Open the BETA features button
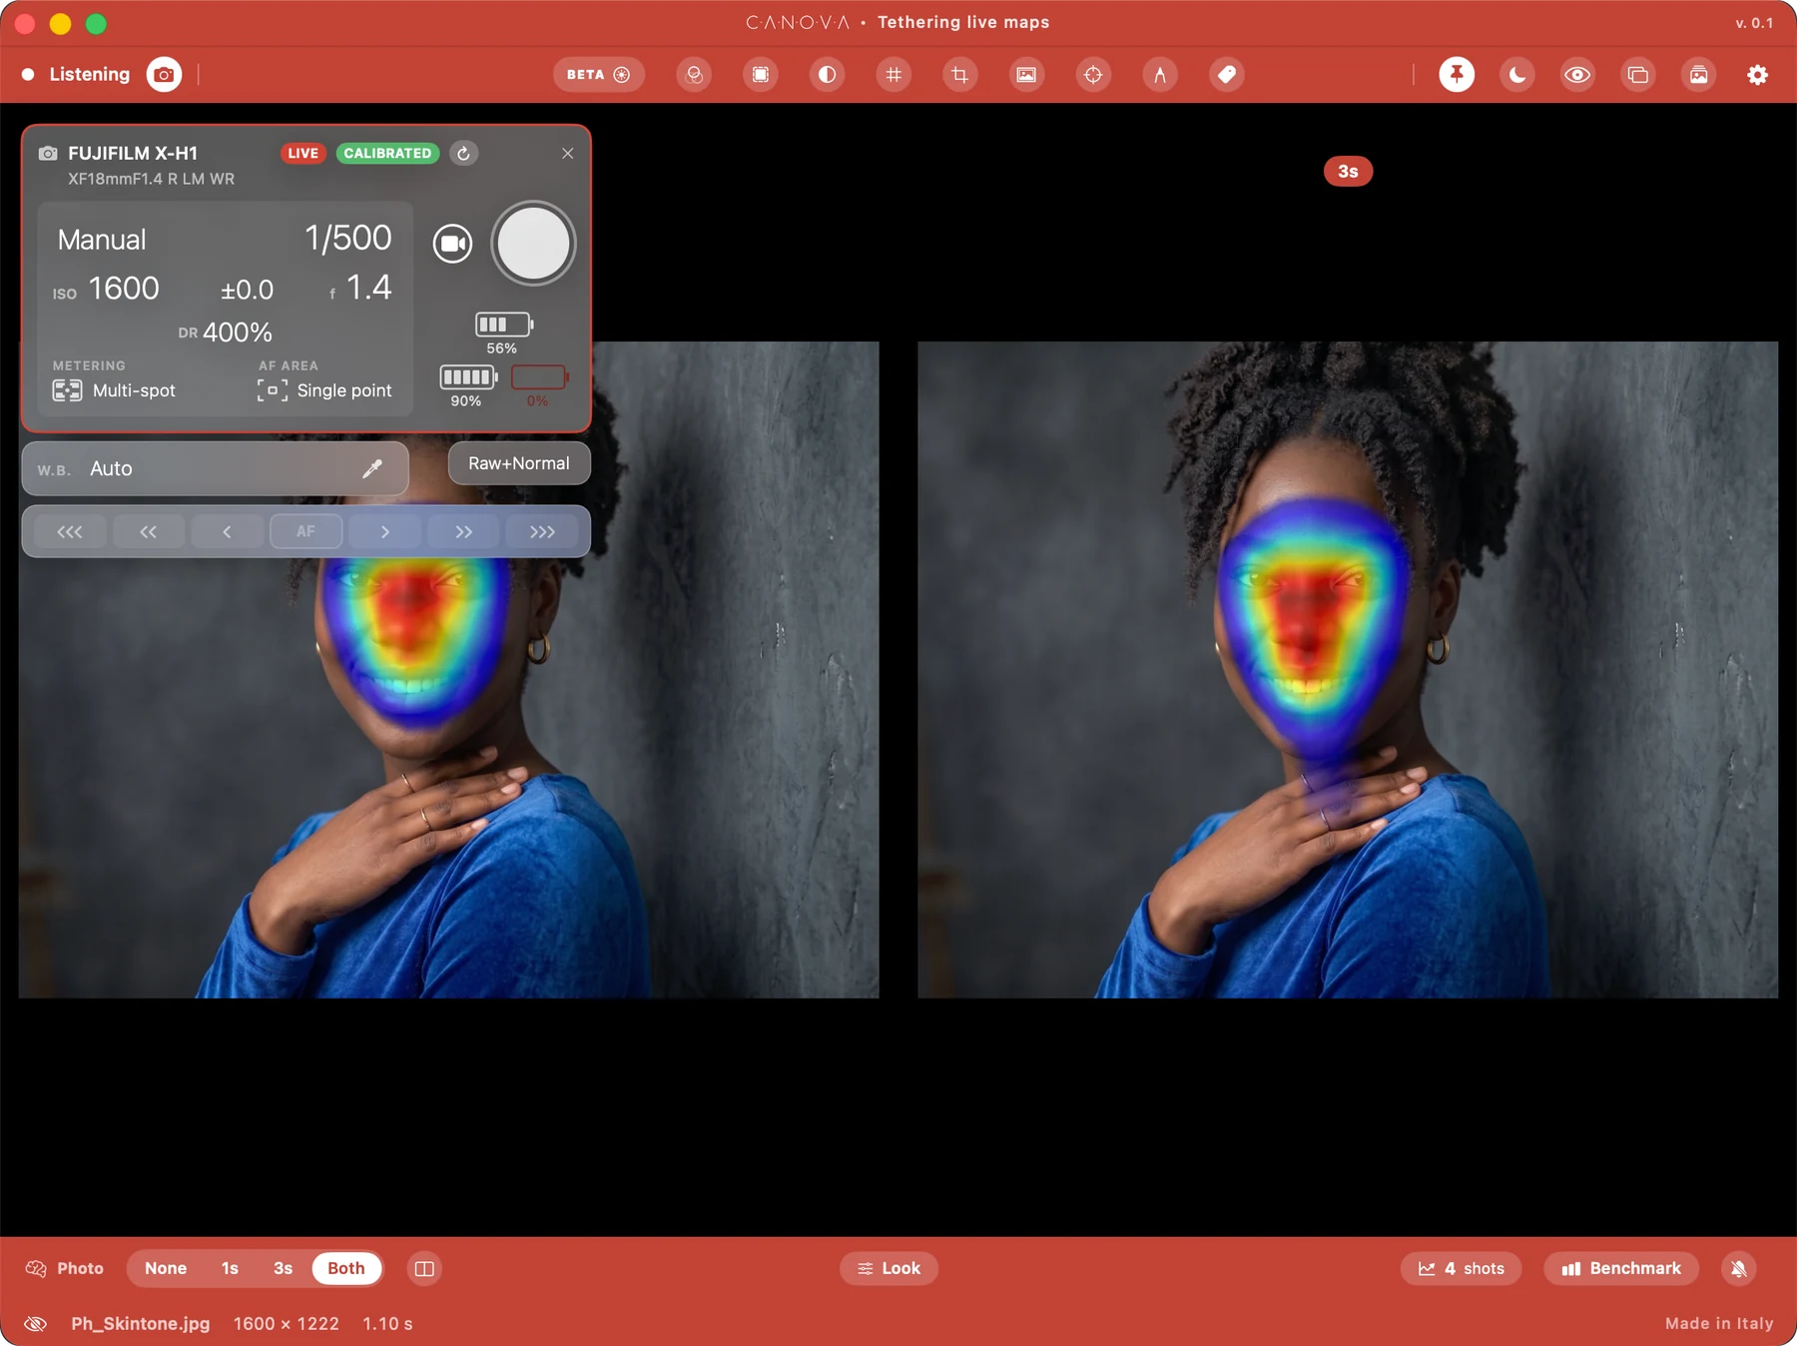Viewport: 1797px width, 1346px height. pyautogui.click(x=598, y=75)
